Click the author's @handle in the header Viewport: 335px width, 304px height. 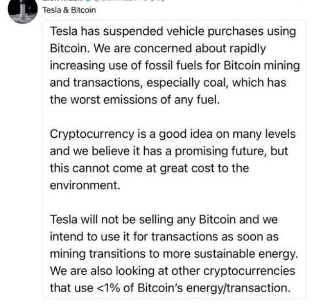117,1
